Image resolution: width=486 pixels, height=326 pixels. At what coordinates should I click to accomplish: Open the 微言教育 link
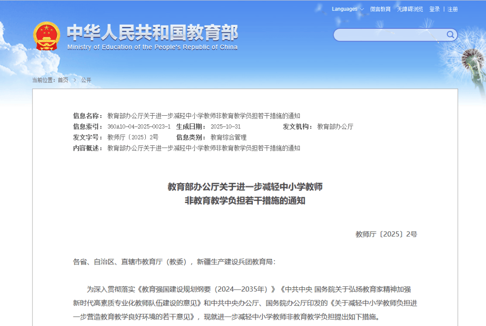click(x=380, y=9)
